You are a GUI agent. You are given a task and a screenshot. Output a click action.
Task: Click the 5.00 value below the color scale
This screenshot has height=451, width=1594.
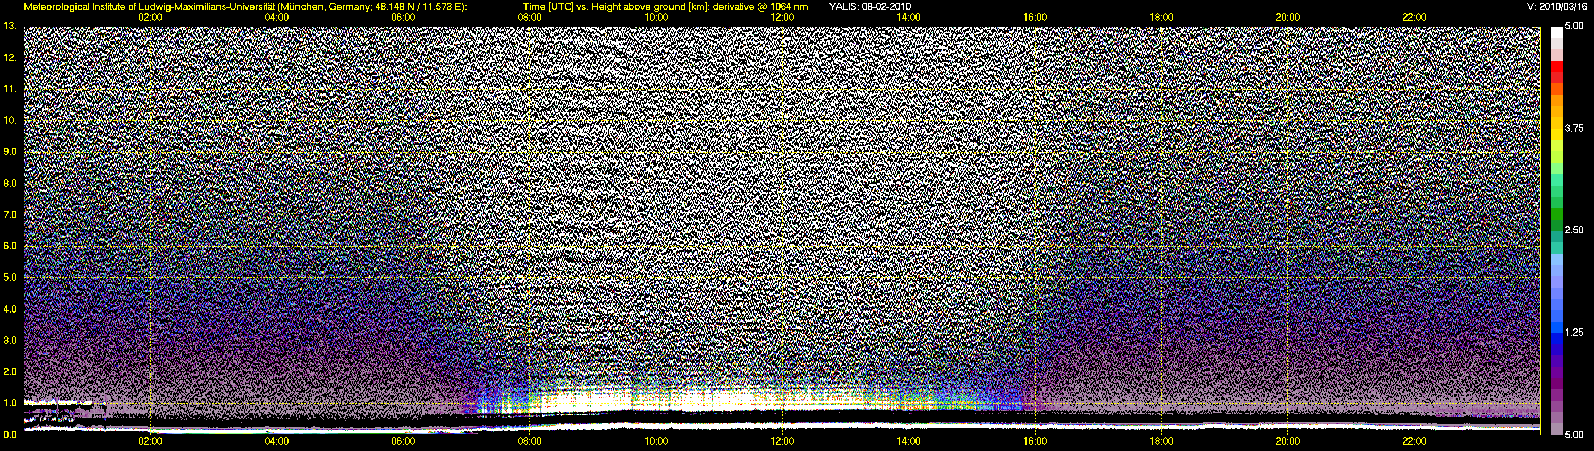(x=1574, y=435)
